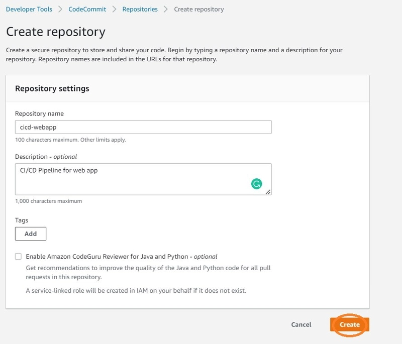Click breadcrumb chevron after Repositories
The width and height of the screenshot is (402, 344).
[166, 9]
